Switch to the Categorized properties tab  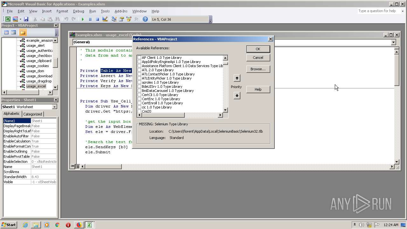point(32,114)
